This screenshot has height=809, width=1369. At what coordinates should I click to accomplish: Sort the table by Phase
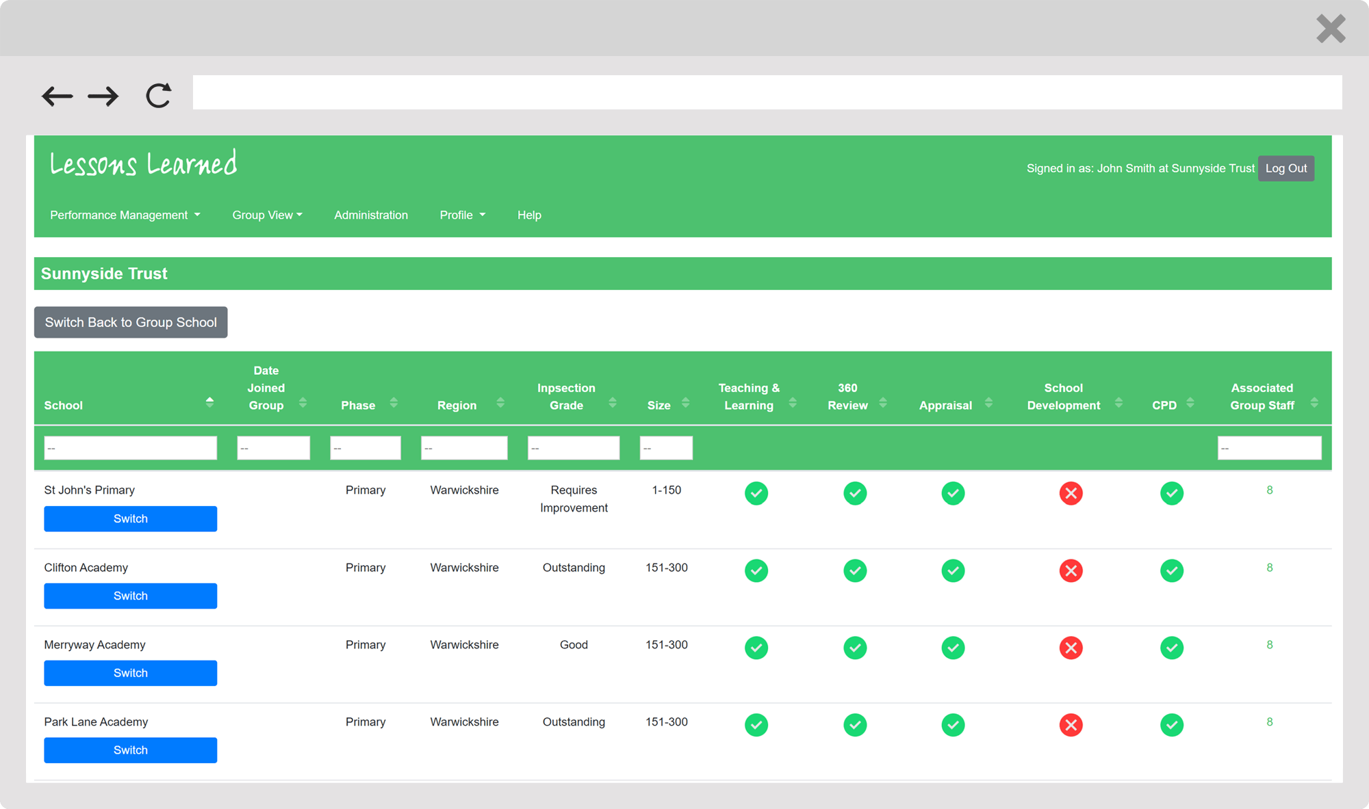coord(394,402)
